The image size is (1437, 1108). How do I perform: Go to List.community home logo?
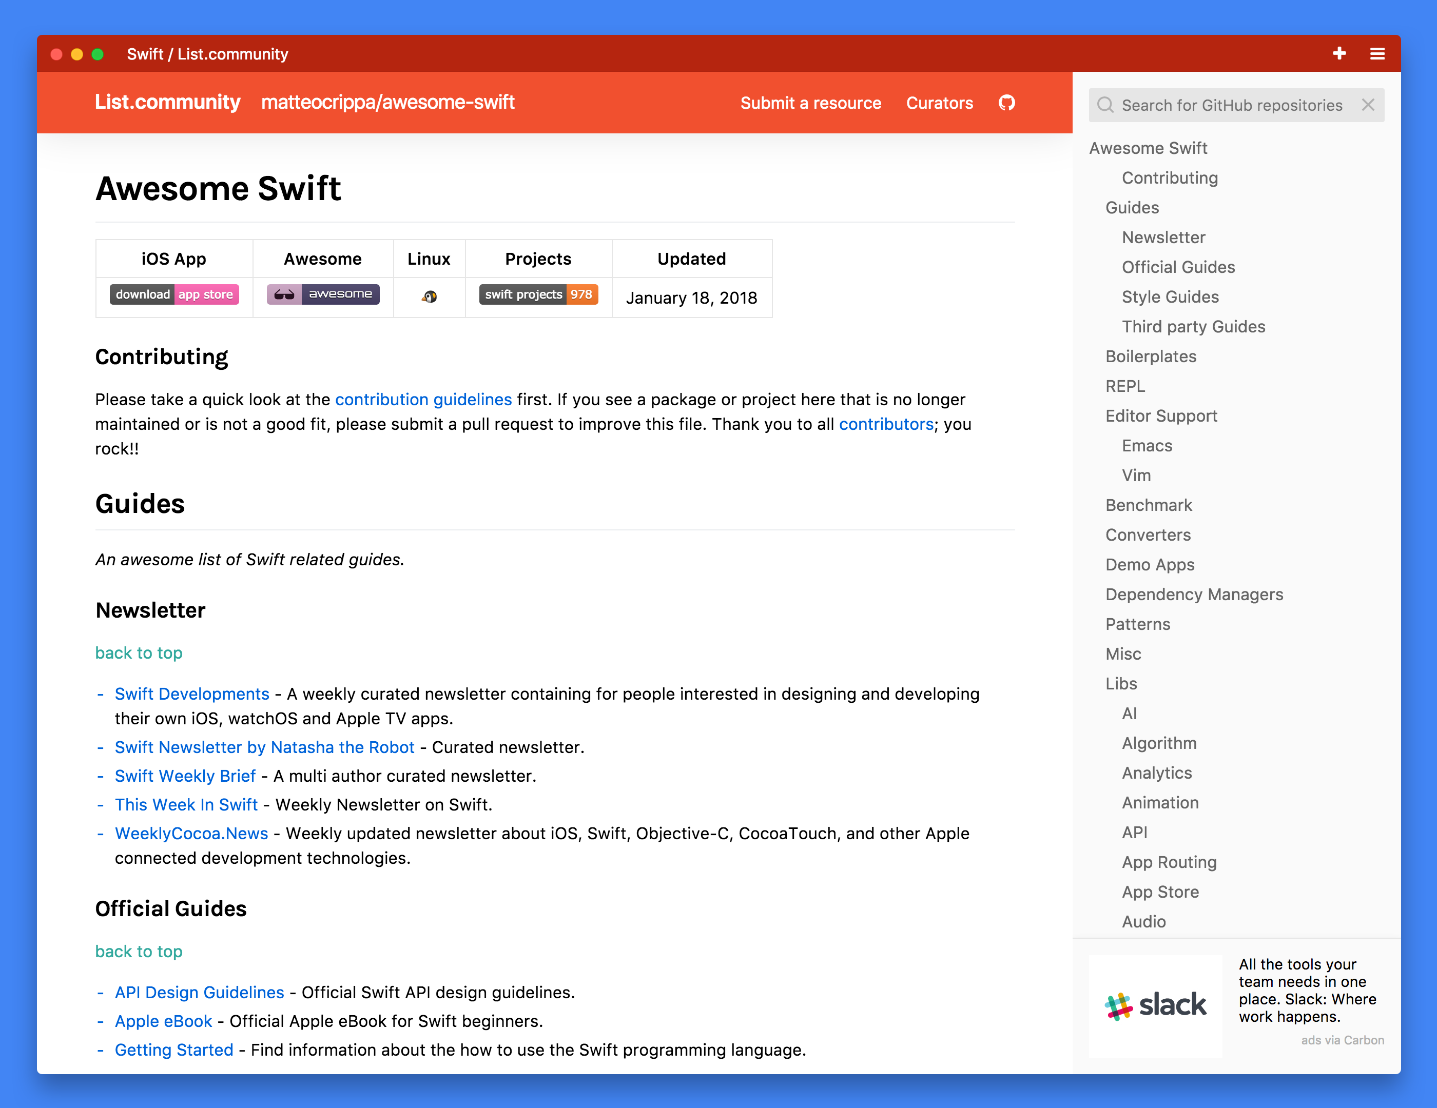coord(168,102)
